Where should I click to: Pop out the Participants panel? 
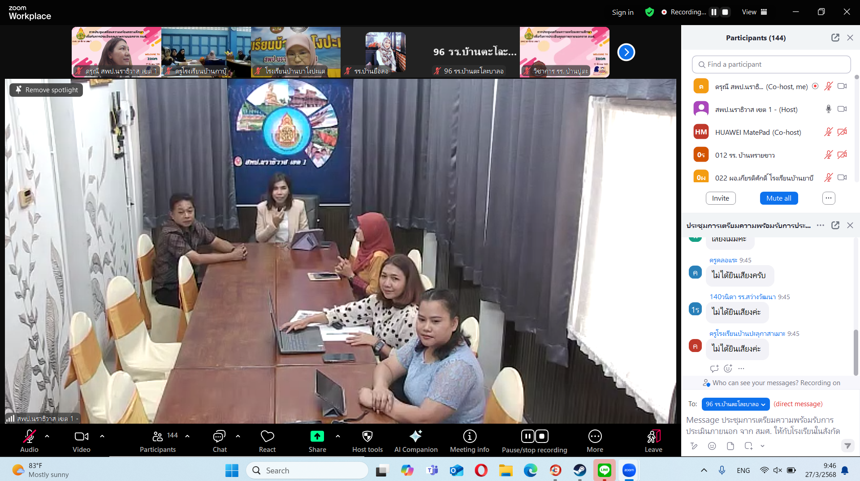tap(835, 38)
